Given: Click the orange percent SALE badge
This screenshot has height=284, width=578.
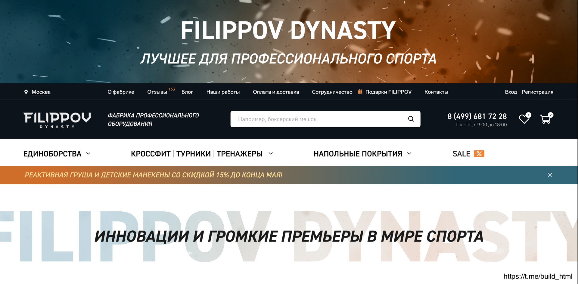Looking at the screenshot, I should (479, 154).
